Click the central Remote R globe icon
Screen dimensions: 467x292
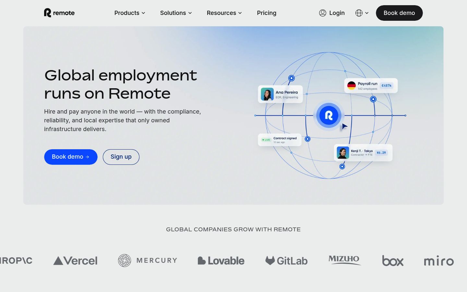(329, 115)
